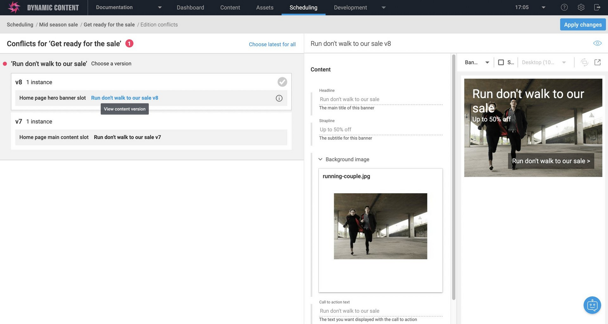
Task: Click the Edition conflicts breadcrumb text
Action: [x=159, y=25]
